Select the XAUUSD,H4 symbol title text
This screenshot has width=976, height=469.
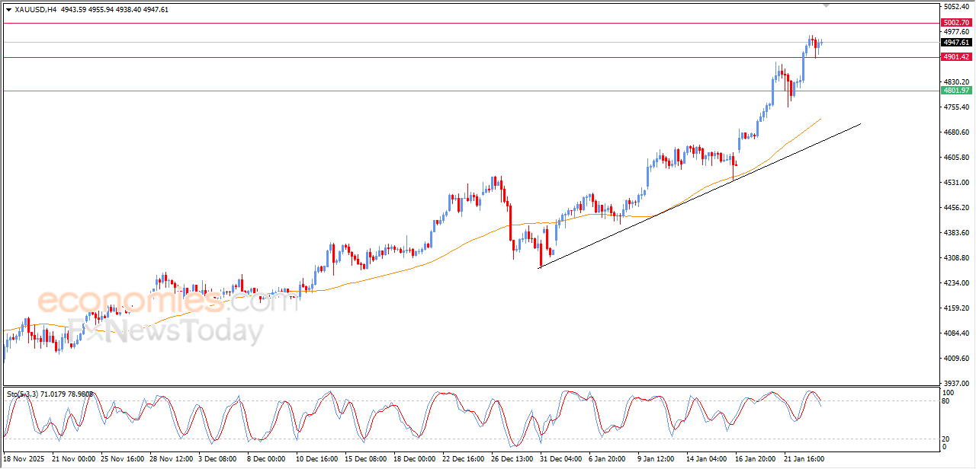tap(35, 10)
